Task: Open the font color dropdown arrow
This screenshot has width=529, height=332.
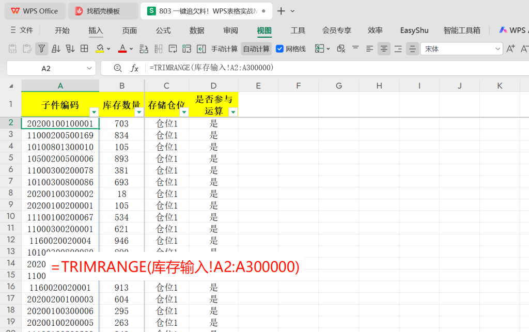Action: point(131,49)
